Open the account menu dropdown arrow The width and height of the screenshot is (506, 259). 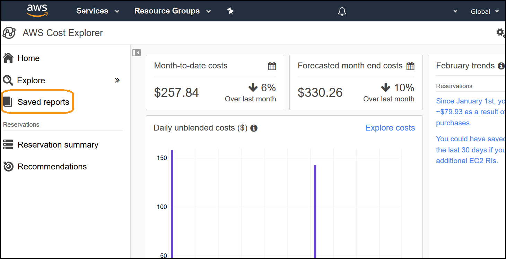point(455,11)
